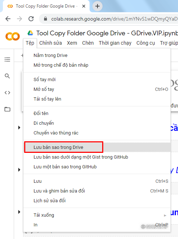Choose Lưu và ghim bản sửa đổi
The height and width of the screenshot is (239, 178).
click(x=97, y=191)
